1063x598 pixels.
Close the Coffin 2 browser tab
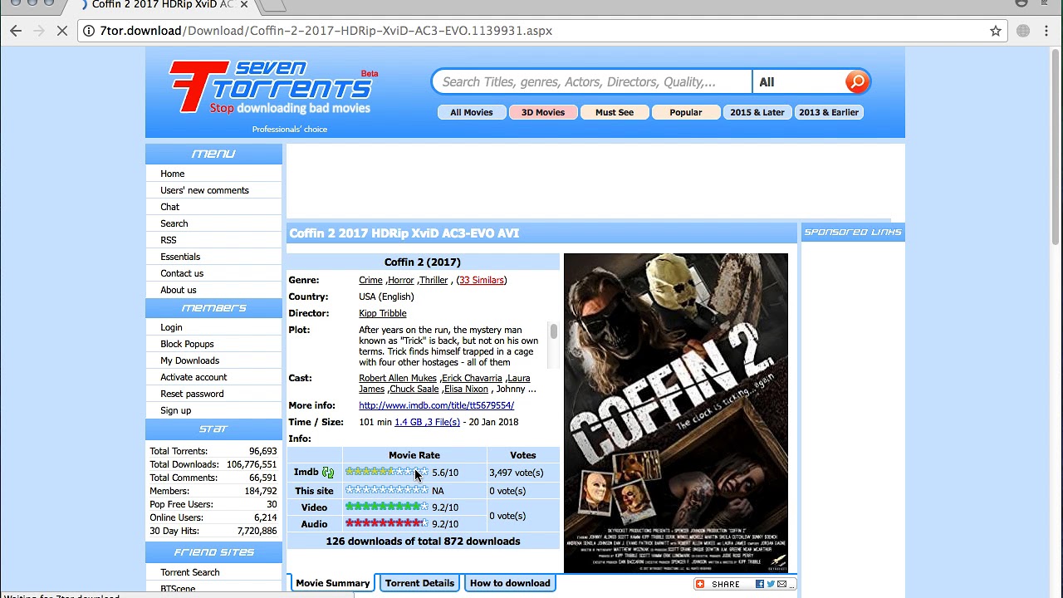(243, 5)
